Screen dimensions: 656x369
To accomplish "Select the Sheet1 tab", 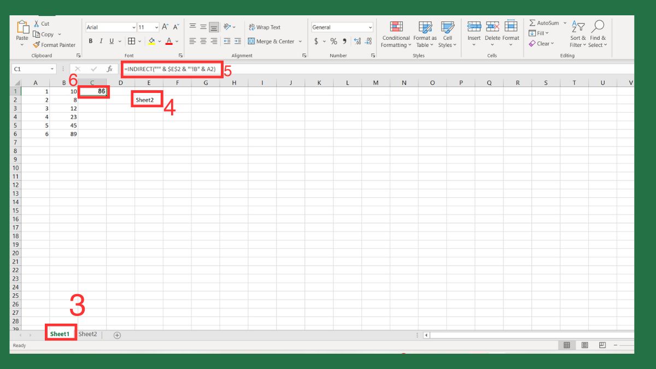I will 60,334.
